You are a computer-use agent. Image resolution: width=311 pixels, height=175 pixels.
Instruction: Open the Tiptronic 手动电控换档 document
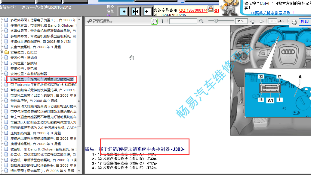click(x=43, y=85)
